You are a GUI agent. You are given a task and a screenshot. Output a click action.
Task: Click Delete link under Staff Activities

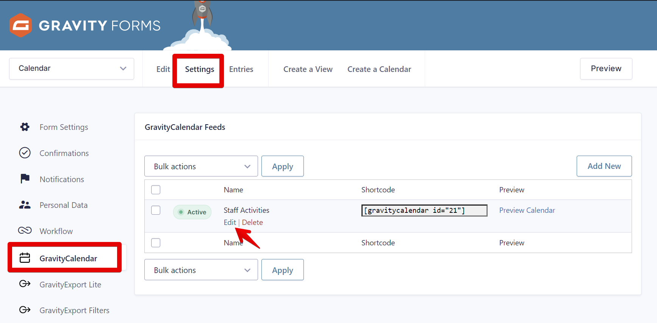(252, 222)
